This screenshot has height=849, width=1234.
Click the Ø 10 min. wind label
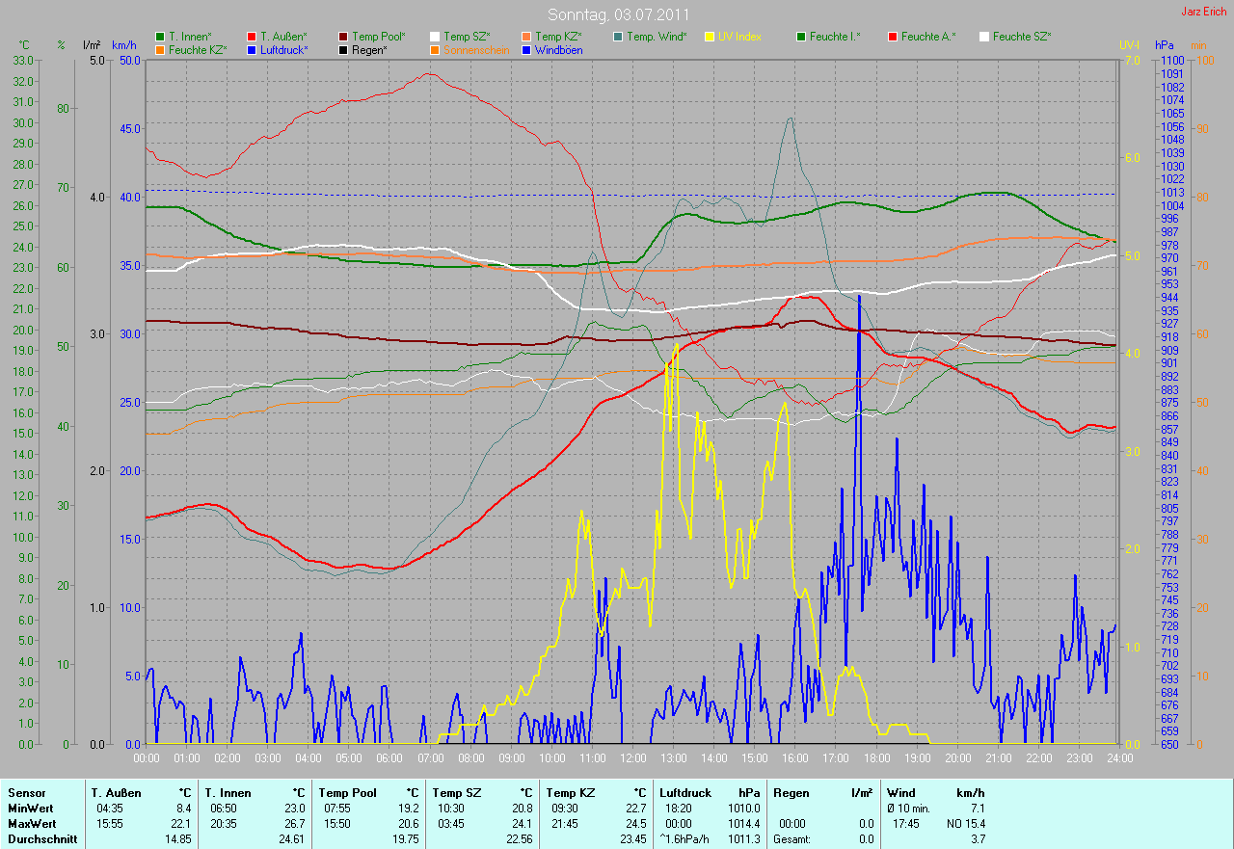[x=909, y=809]
